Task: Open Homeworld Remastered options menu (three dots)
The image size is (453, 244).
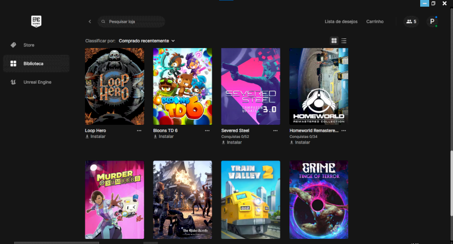Action: (x=344, y=130)
